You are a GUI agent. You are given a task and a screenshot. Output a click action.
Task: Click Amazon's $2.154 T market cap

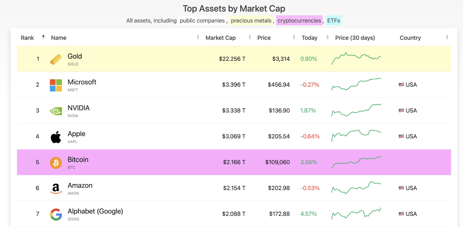click(x=234, y=188)
